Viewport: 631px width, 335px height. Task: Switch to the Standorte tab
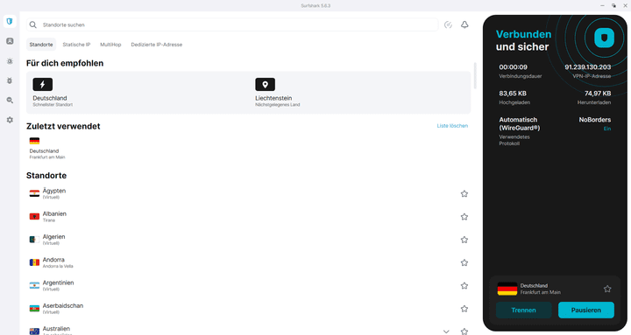(41, 45)
